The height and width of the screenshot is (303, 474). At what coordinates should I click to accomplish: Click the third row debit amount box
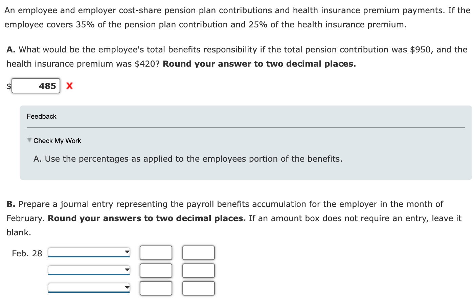(156, 288)
